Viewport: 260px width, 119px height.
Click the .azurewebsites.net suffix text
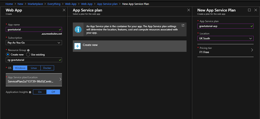click(52, 34)
